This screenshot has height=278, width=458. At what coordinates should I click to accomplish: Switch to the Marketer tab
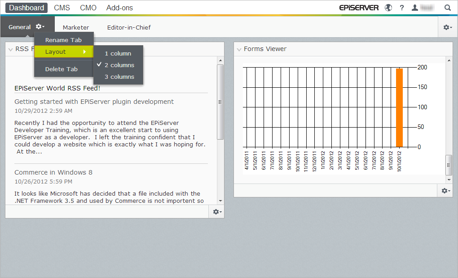pos(76,27)
